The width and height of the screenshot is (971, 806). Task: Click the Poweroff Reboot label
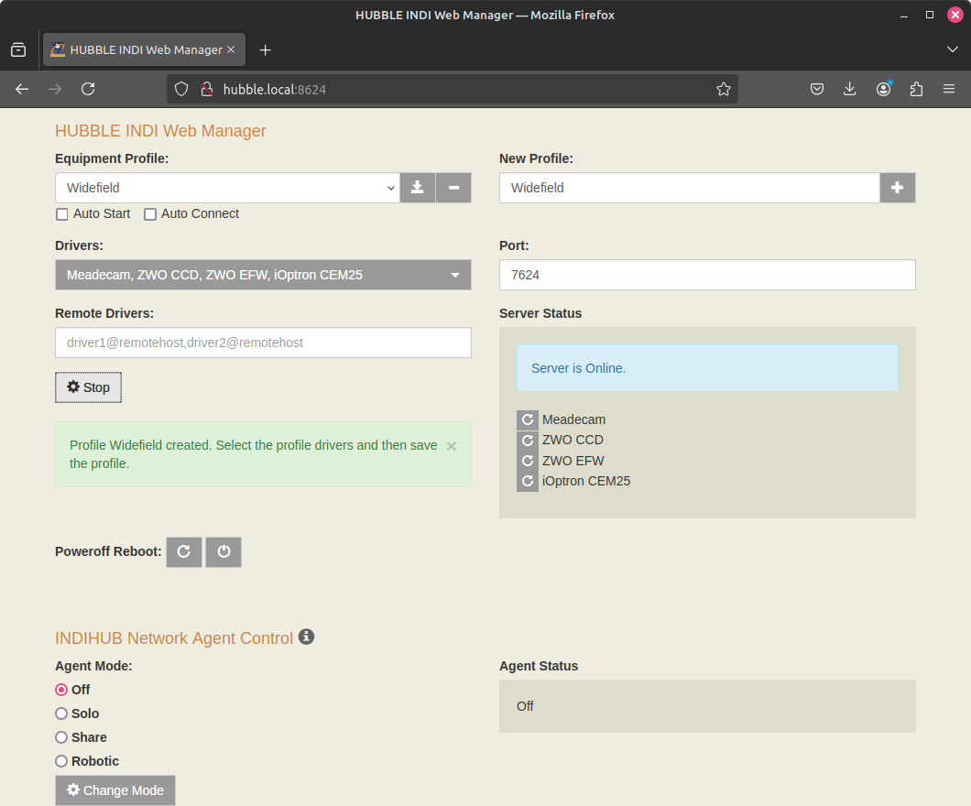[108, 551]
